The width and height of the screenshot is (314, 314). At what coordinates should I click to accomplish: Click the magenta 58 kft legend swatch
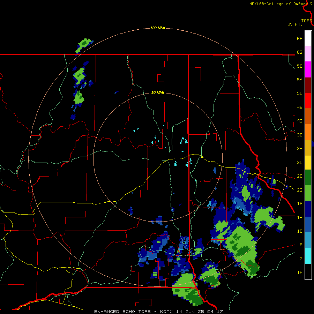point(308,69)
